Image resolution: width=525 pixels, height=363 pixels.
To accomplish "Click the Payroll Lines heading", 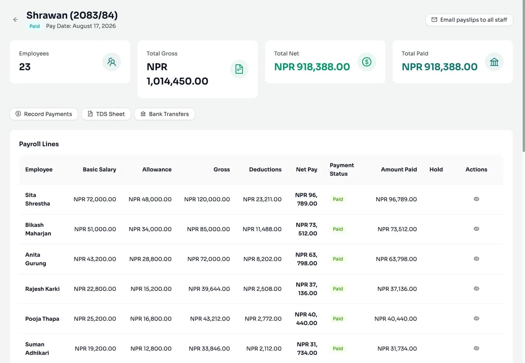I will coord(39,144).
